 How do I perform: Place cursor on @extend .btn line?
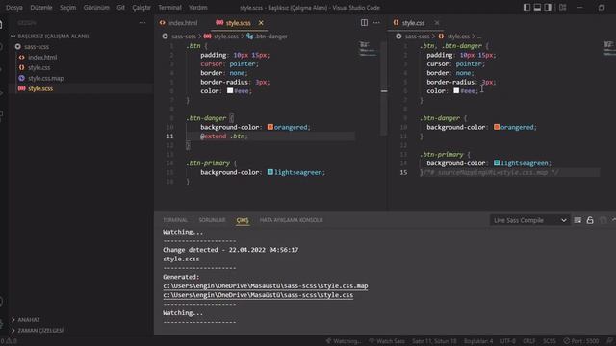(224, 136)
